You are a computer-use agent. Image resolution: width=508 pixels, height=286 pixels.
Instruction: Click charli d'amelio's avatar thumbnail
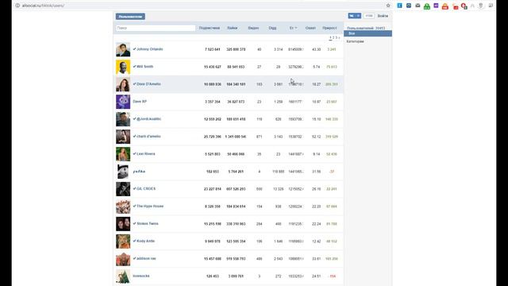click(x=123, y=137)
